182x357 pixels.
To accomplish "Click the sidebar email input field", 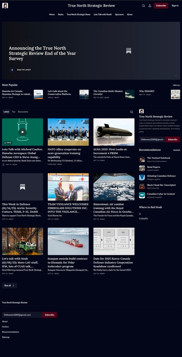I will [152, 139].
